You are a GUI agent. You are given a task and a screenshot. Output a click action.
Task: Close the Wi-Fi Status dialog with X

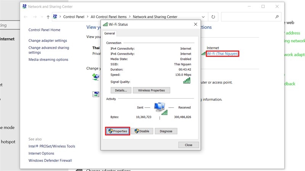click(196, 24)
